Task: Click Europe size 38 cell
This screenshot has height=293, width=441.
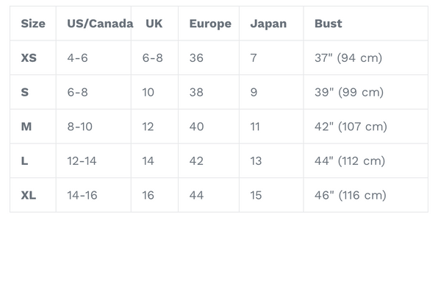Action: point(196,93)
